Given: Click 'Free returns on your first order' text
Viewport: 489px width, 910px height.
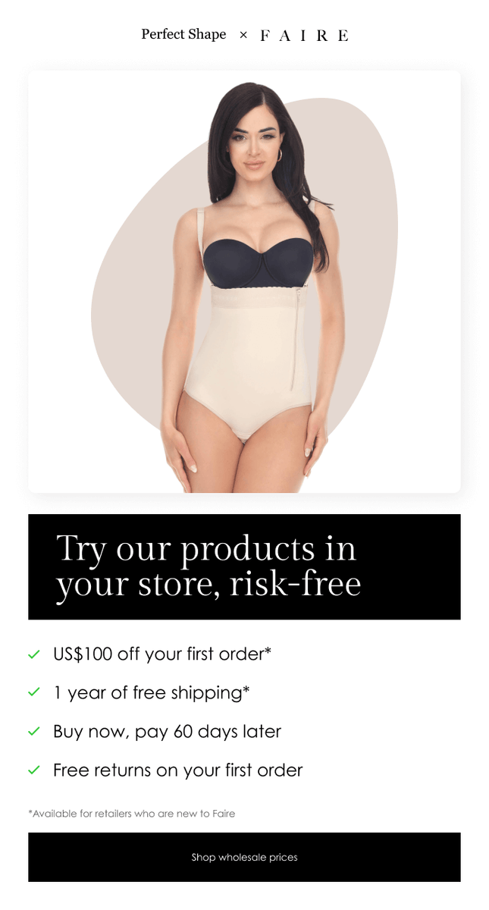Looking at the screenshot, I should point(177,770).
